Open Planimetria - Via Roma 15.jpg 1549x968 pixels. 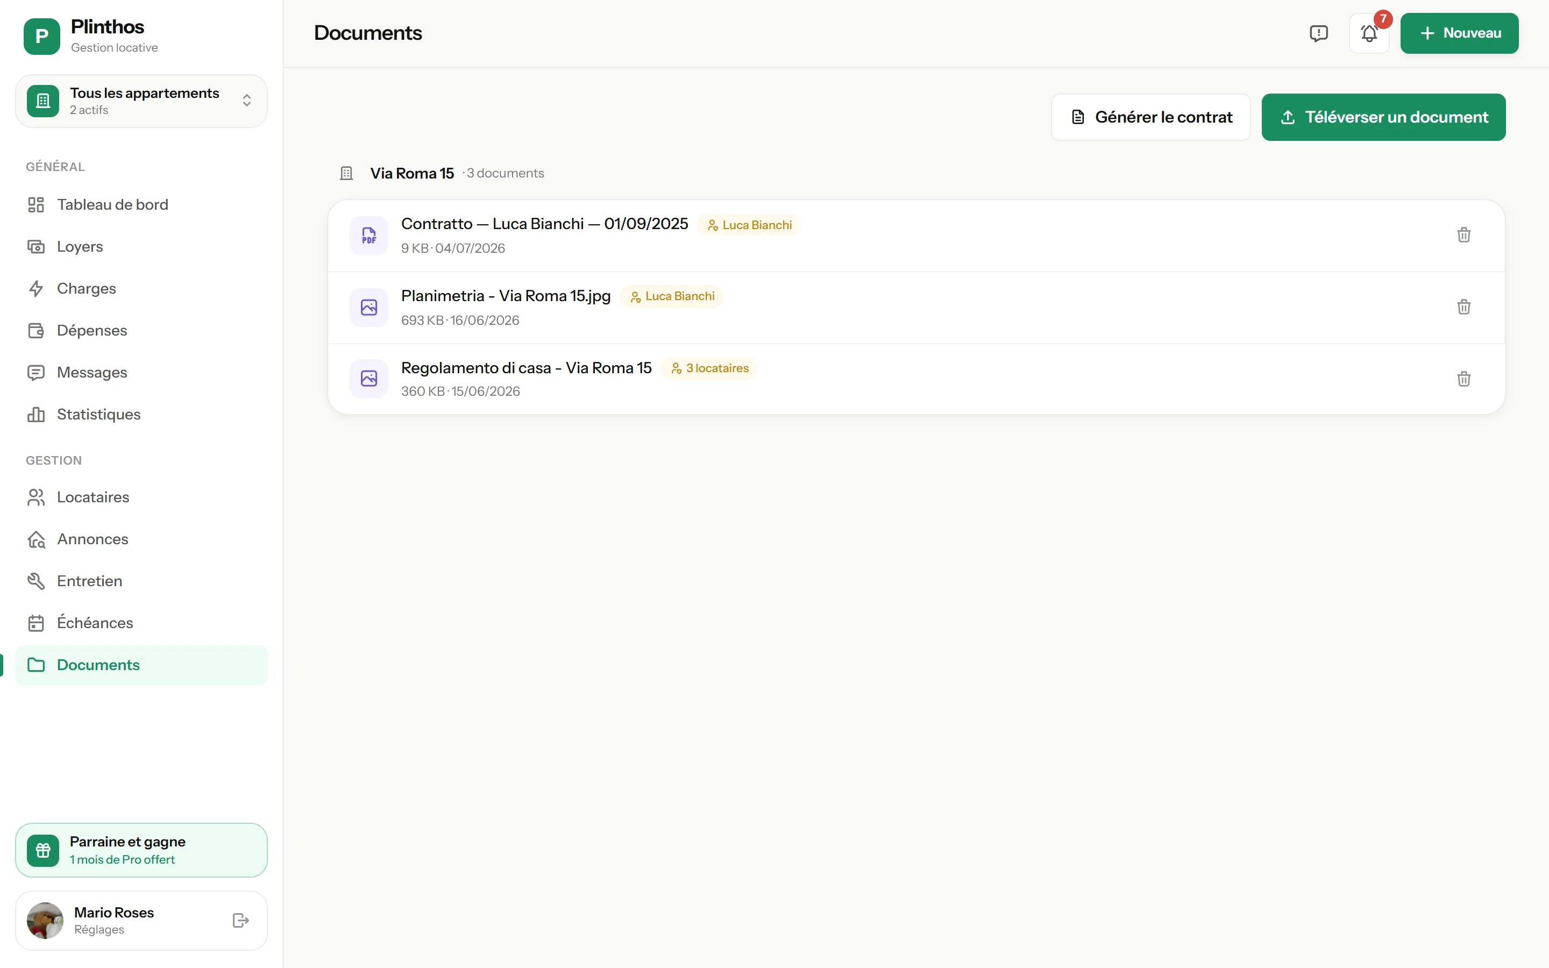point(506,296)
